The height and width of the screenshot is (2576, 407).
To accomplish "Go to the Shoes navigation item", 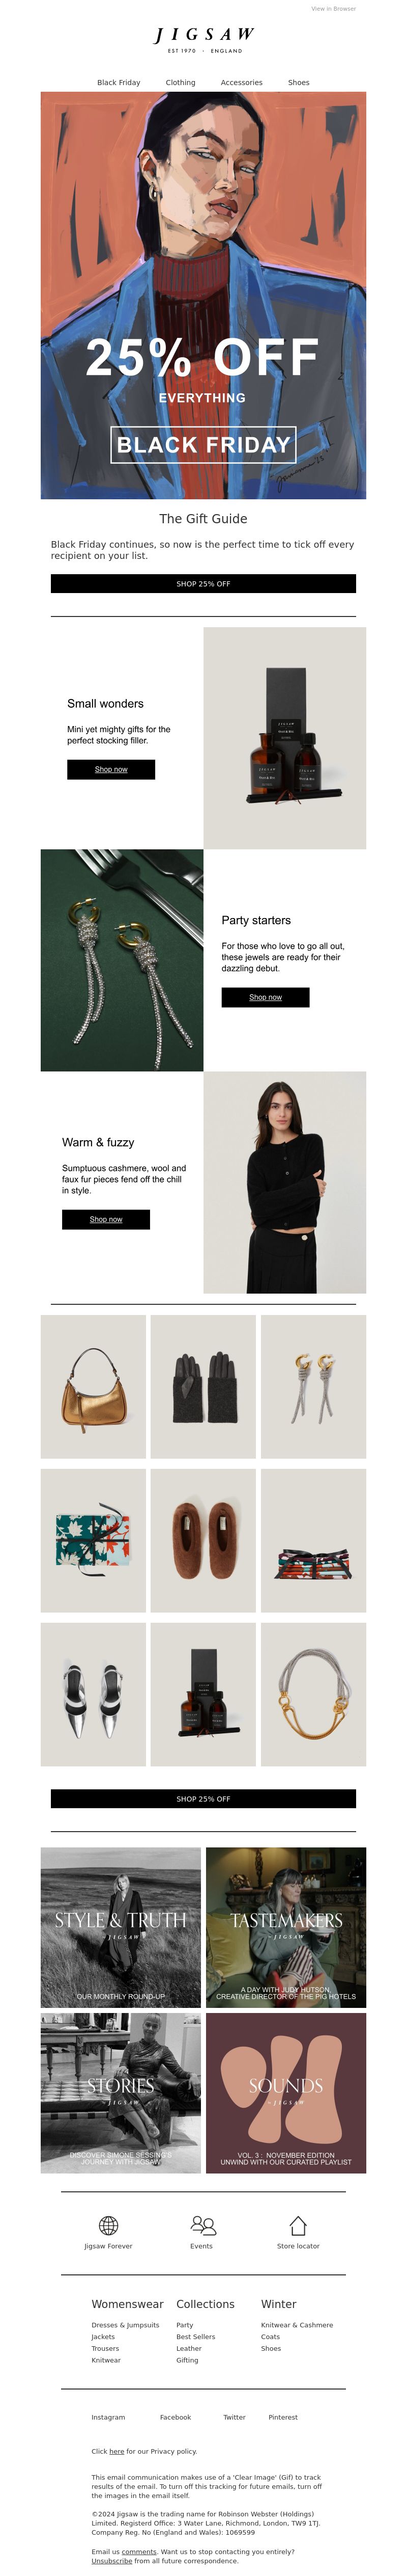I will point(298,83).
